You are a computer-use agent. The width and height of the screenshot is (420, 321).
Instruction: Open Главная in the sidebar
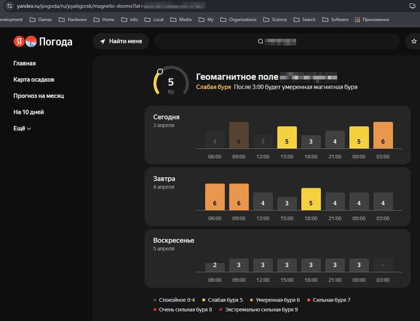[x=25, y=63]
